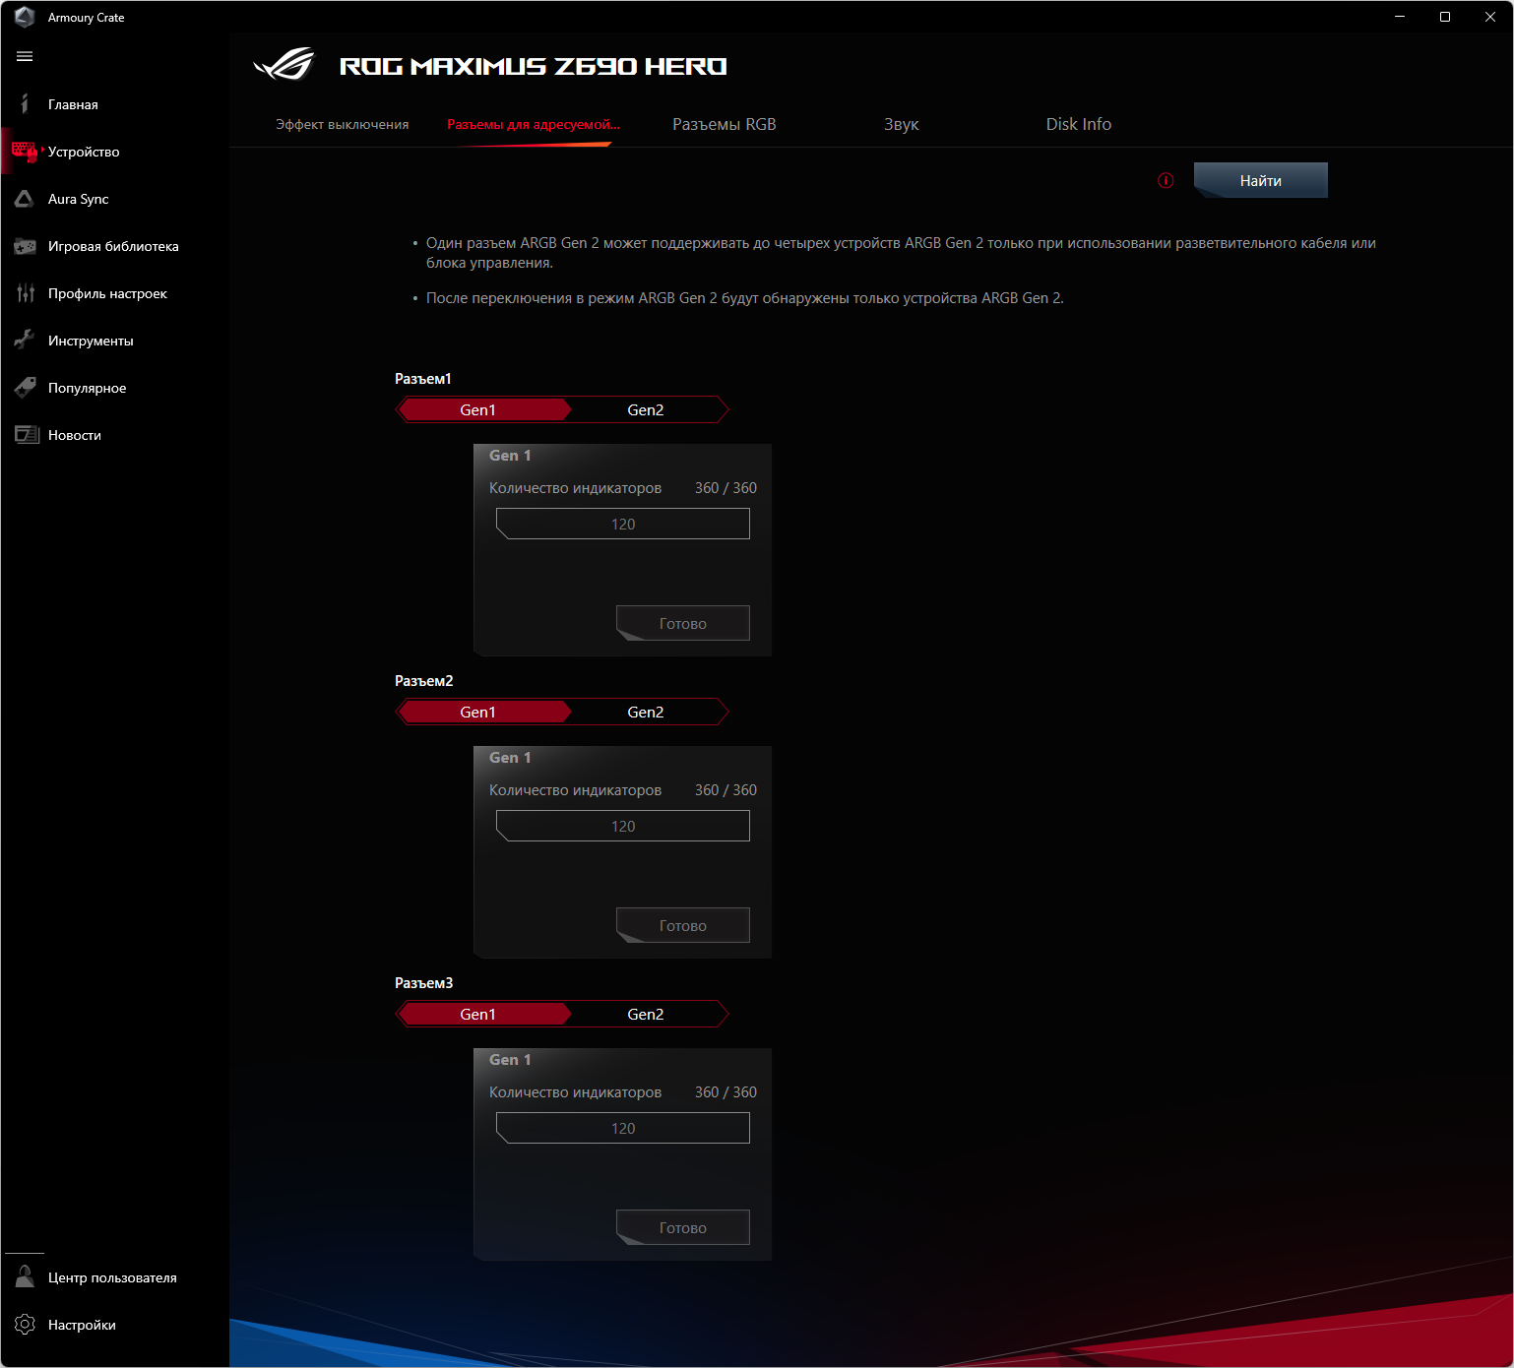Open the Disk Info tab
Screen dimensions: 1514x1368
coord(1079,124)
